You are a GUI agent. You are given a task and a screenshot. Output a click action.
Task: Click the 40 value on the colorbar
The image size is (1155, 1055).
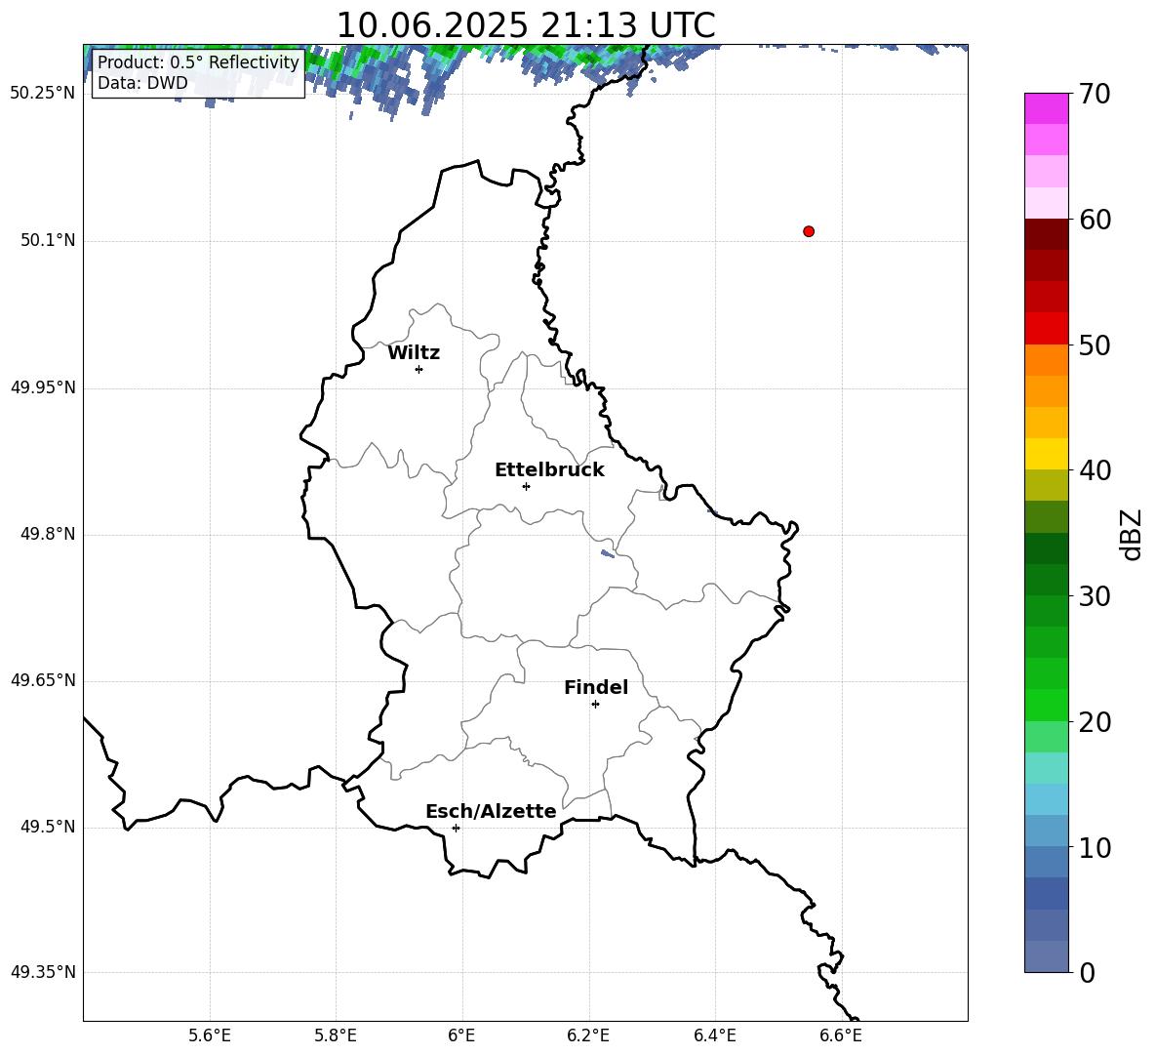[x=1095, y=470]
